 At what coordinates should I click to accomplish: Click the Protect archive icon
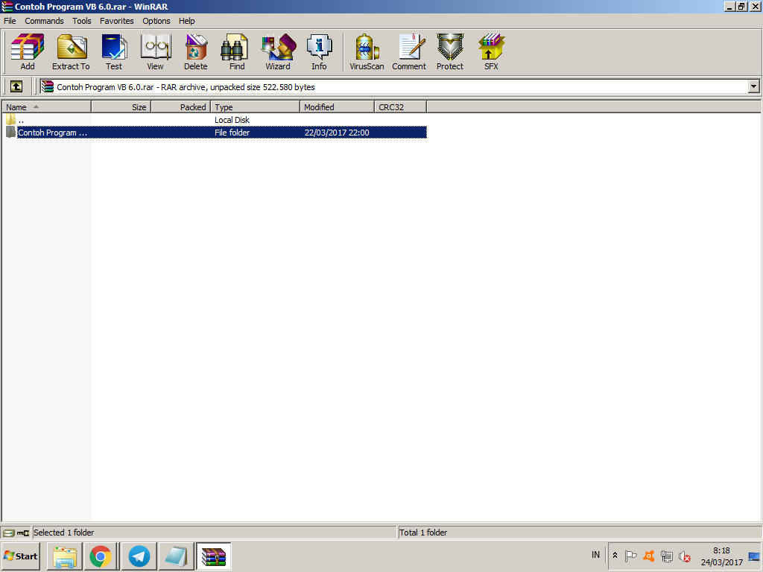[449, 51]
